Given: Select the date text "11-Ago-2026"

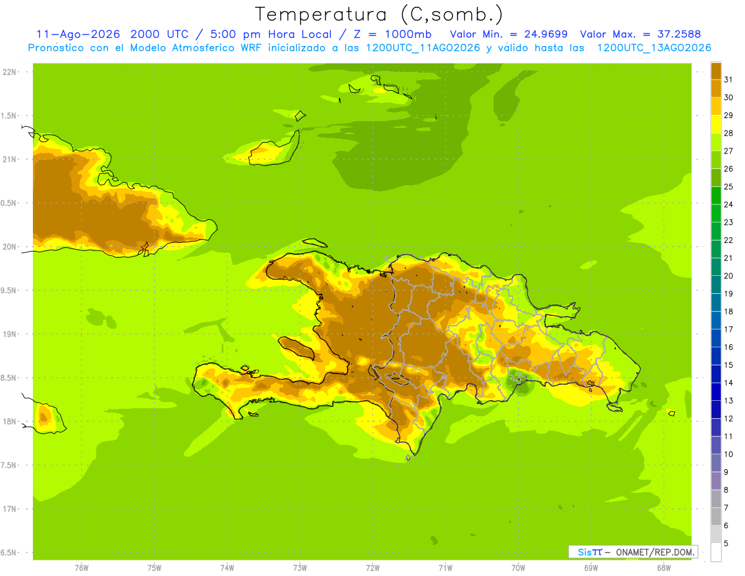Looking at the screenshot, I should click(x=78, y=34).
